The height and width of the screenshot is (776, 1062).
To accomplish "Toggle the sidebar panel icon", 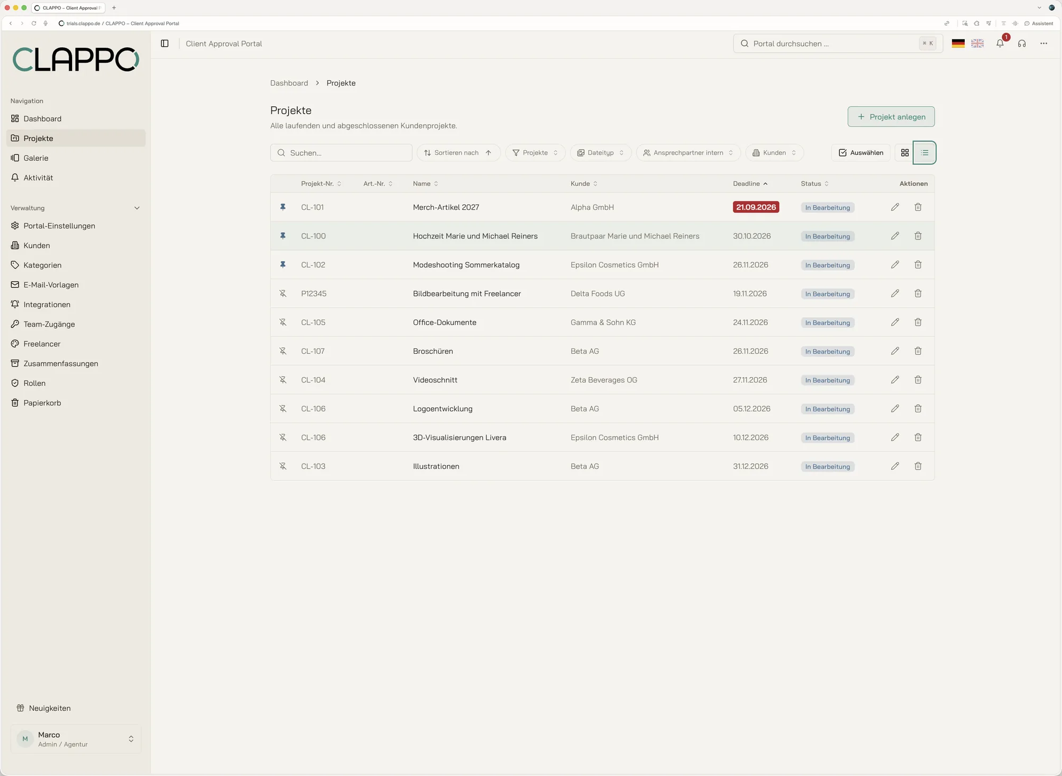I will click(165, 44).
